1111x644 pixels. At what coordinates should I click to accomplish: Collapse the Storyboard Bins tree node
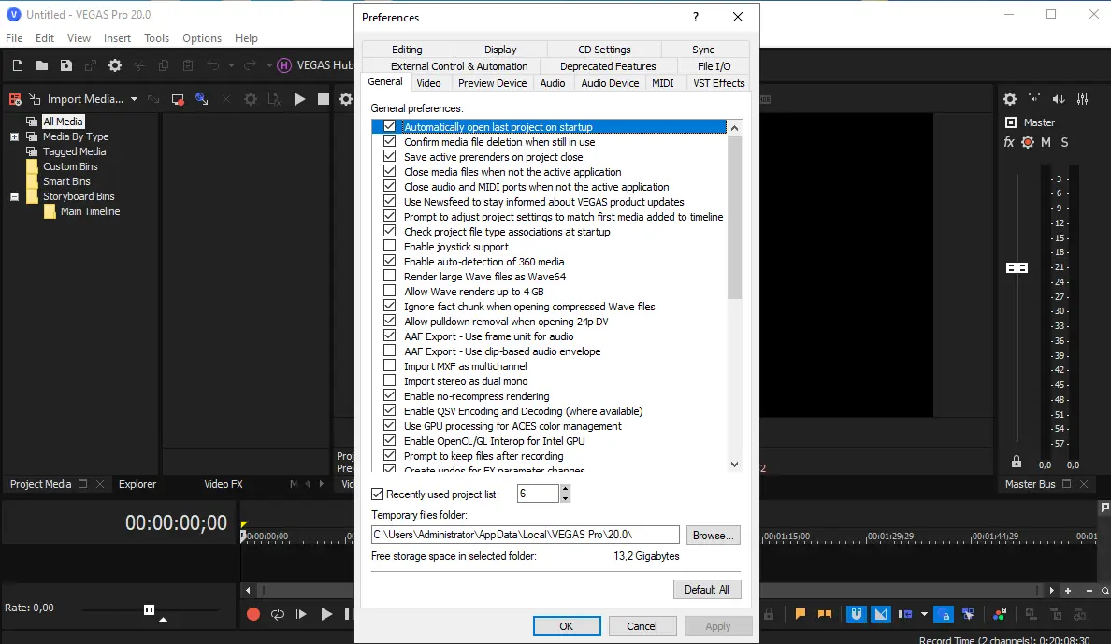(x=14, y=196)
